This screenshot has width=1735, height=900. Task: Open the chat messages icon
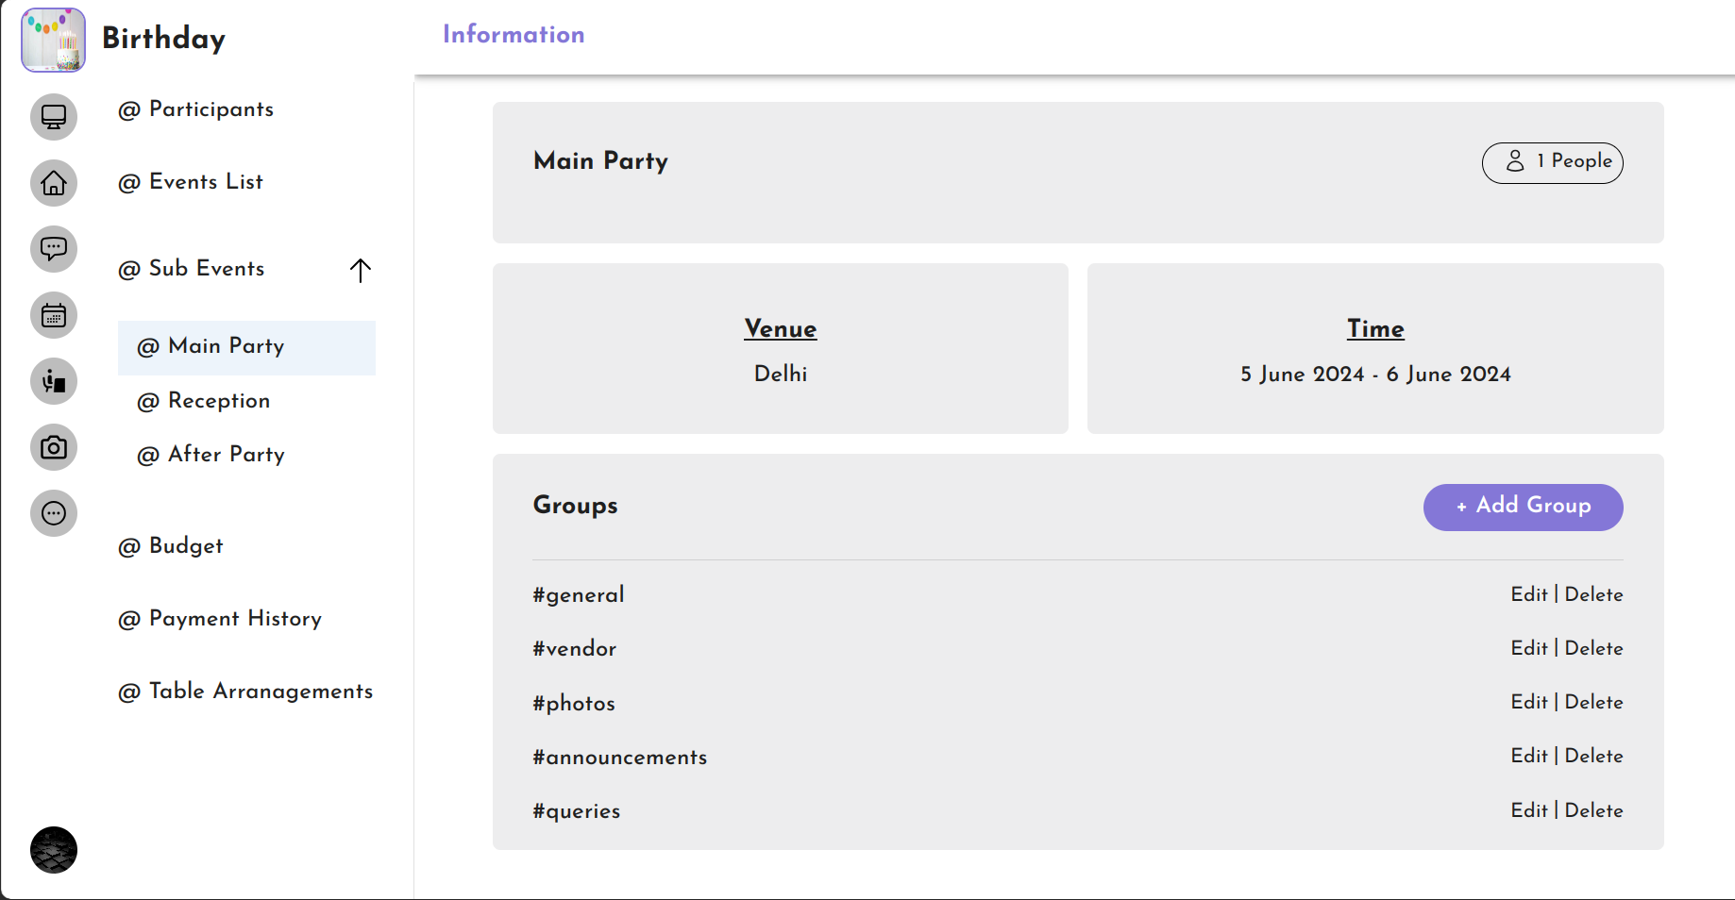pyautogui.click(x=54, y=249)
